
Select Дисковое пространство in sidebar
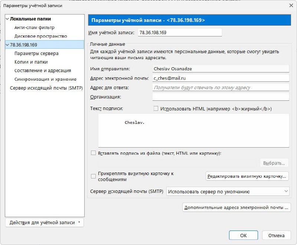pos(40,36)
